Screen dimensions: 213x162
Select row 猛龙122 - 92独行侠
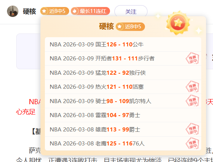tap(123, 73)
